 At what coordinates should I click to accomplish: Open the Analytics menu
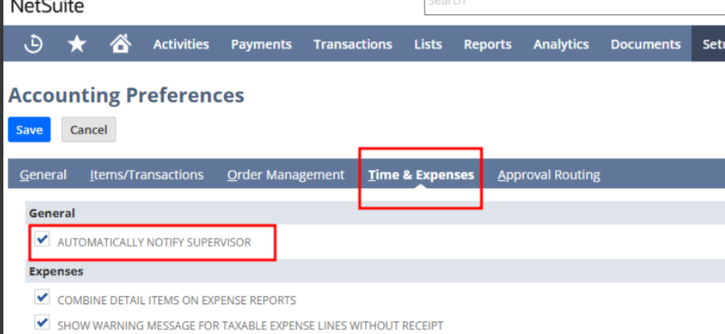(x=560, y=44)
